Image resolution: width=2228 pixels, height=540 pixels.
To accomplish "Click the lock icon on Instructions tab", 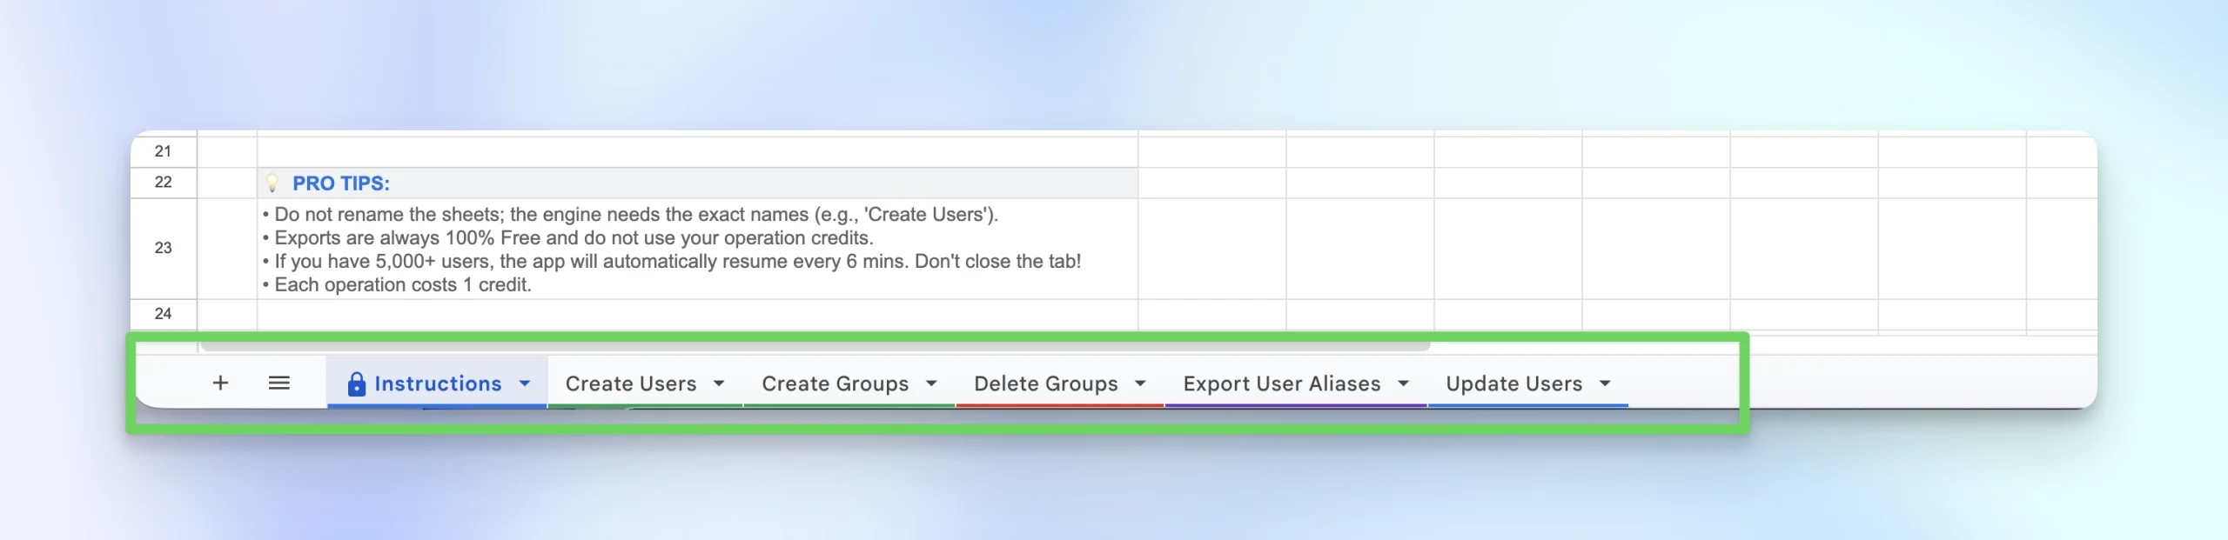I will tap(356, 383).
